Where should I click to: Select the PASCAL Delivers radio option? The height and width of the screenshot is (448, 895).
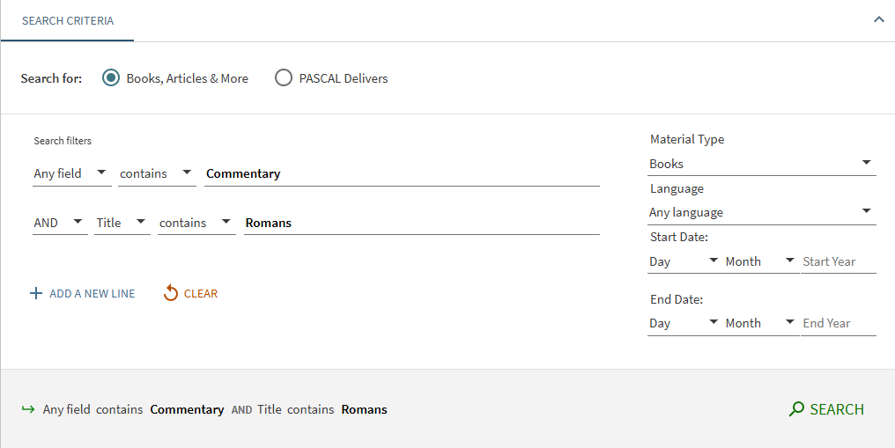284,78
